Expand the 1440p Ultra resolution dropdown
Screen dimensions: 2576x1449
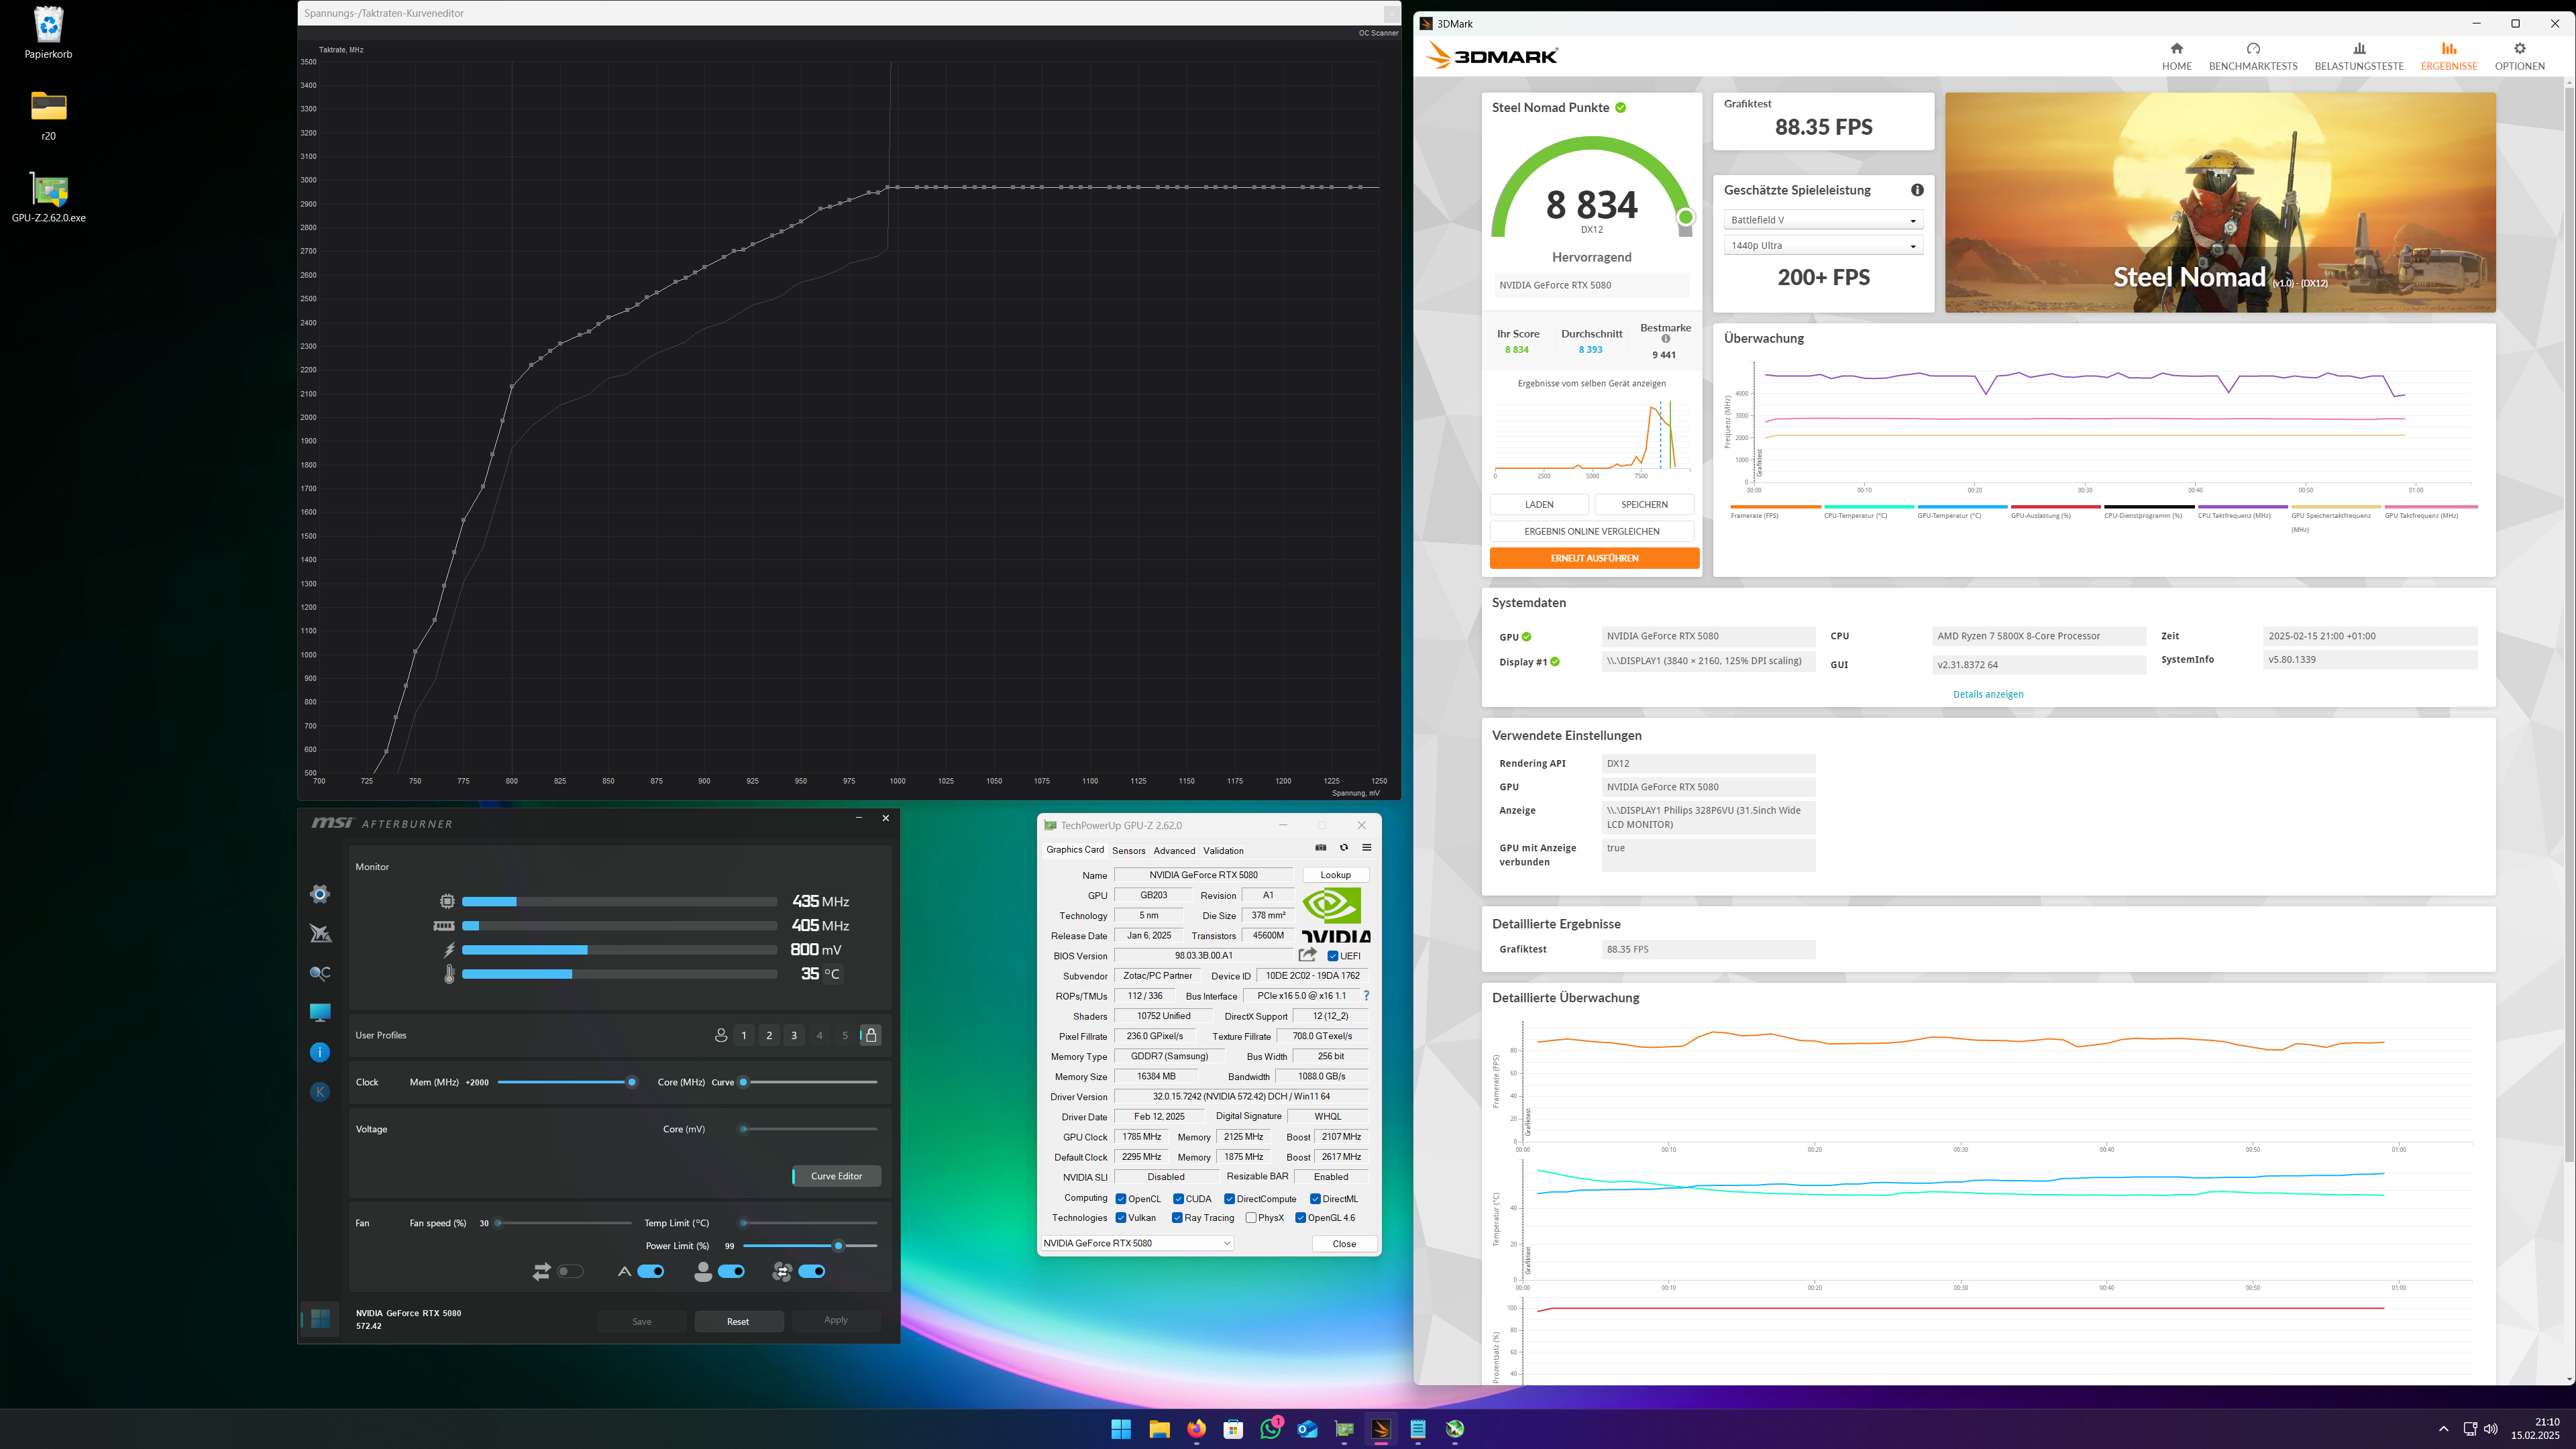1823,245
